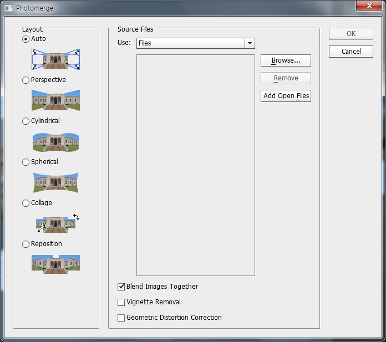Click the Reposition layout preview icon
Image resolution: width=386 pixels, height=342 pixels.
click(x=55, y=264)
